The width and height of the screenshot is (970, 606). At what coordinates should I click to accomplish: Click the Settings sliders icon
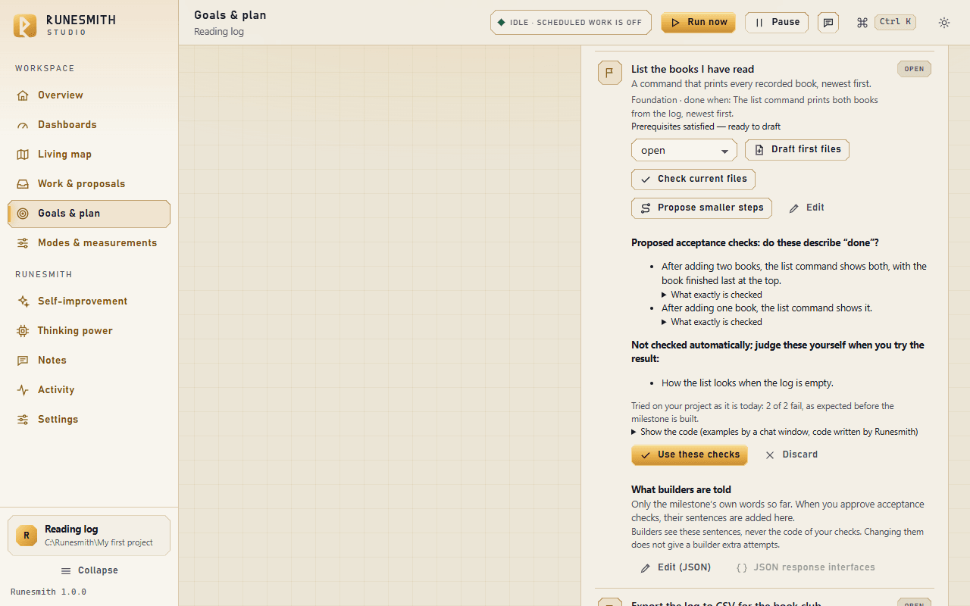23,420
